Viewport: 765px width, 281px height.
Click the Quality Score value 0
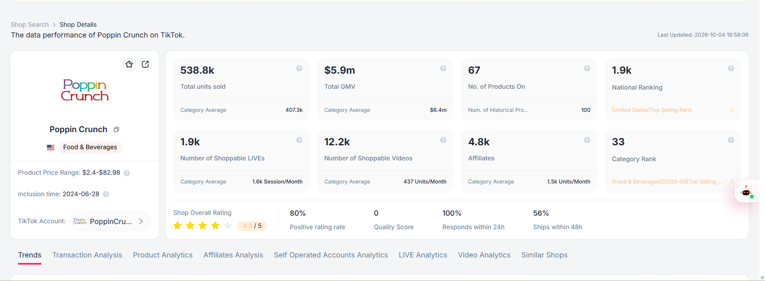pos(376,213)
